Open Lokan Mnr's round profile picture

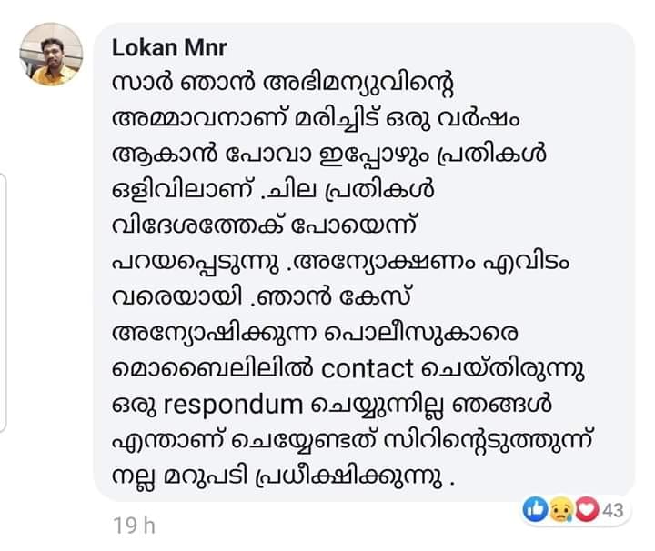[x=51, y=55]
